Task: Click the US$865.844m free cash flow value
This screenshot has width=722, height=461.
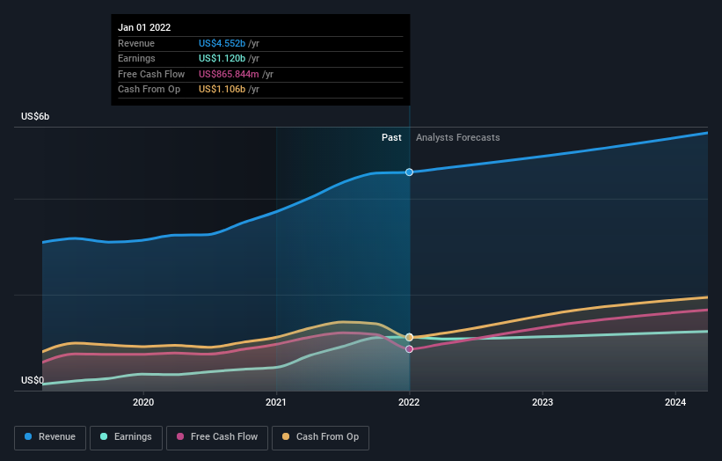Action: coord(229,74)
